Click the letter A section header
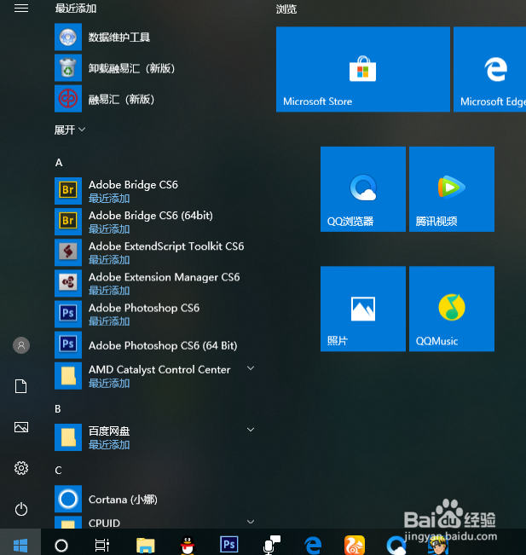Screen dimensions: 526x555 (x=59, y=163)
